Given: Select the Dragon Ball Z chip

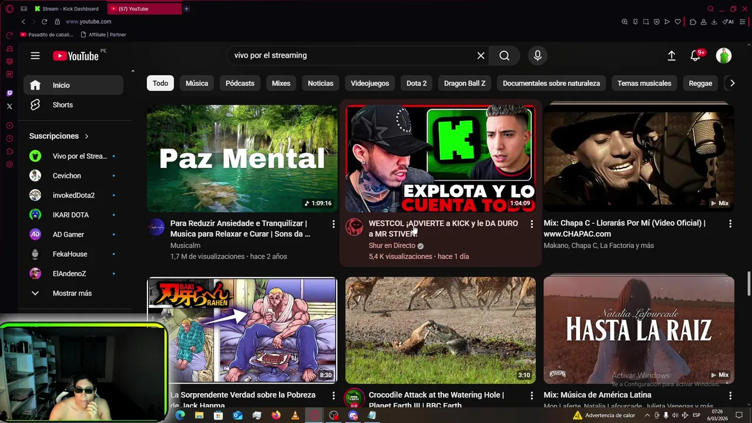Looking at the screenshot, I should [465, 83].
